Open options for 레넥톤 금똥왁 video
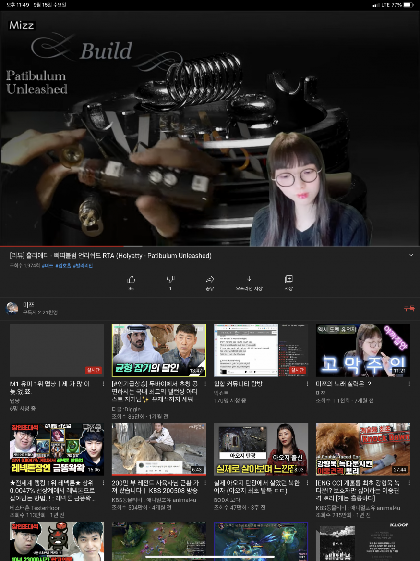This screenshot has height=561, width=420. [x=104, y=483]
